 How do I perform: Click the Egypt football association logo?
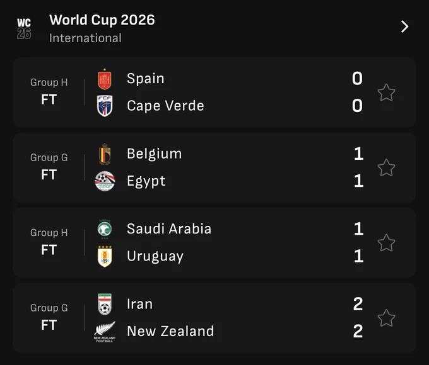pos(105,181)
